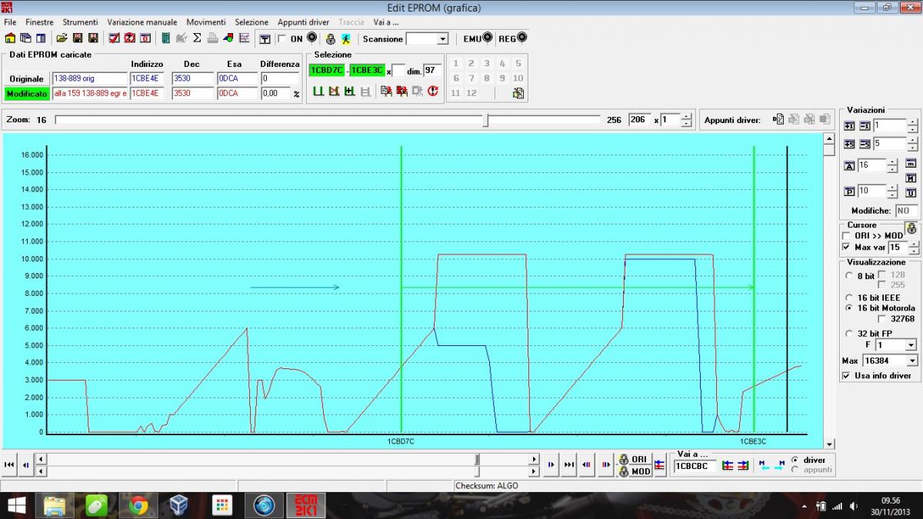This screenshot has height=519, width=923.
Task: Open the Variazione manuale menu
Action: pos(142,22)
